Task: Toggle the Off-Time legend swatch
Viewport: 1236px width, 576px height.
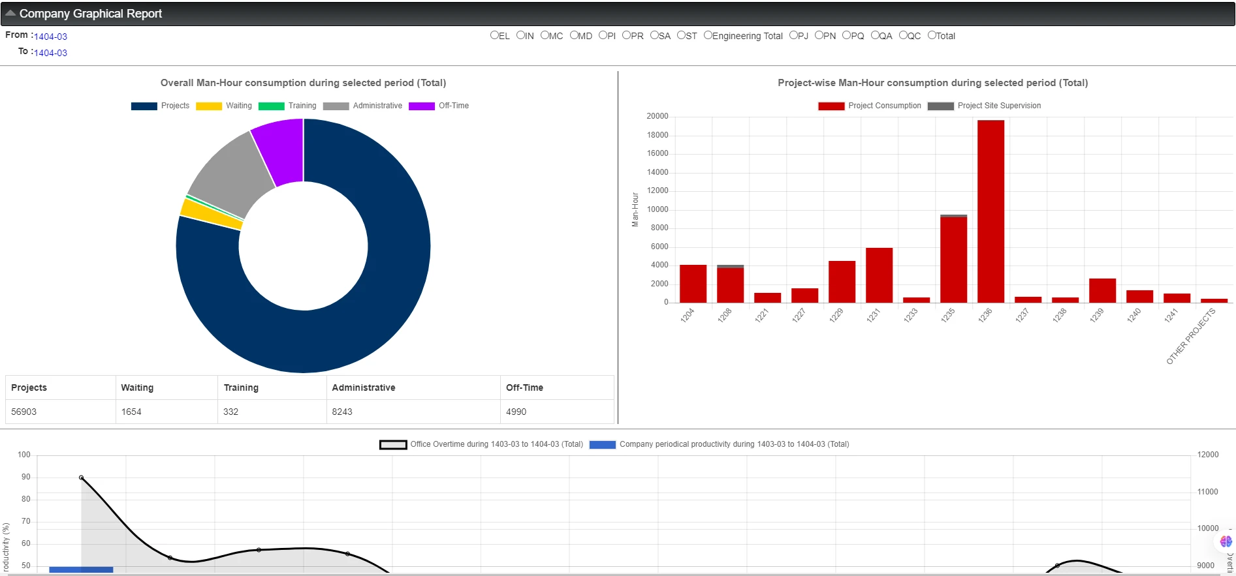Action: click(422, 106)
